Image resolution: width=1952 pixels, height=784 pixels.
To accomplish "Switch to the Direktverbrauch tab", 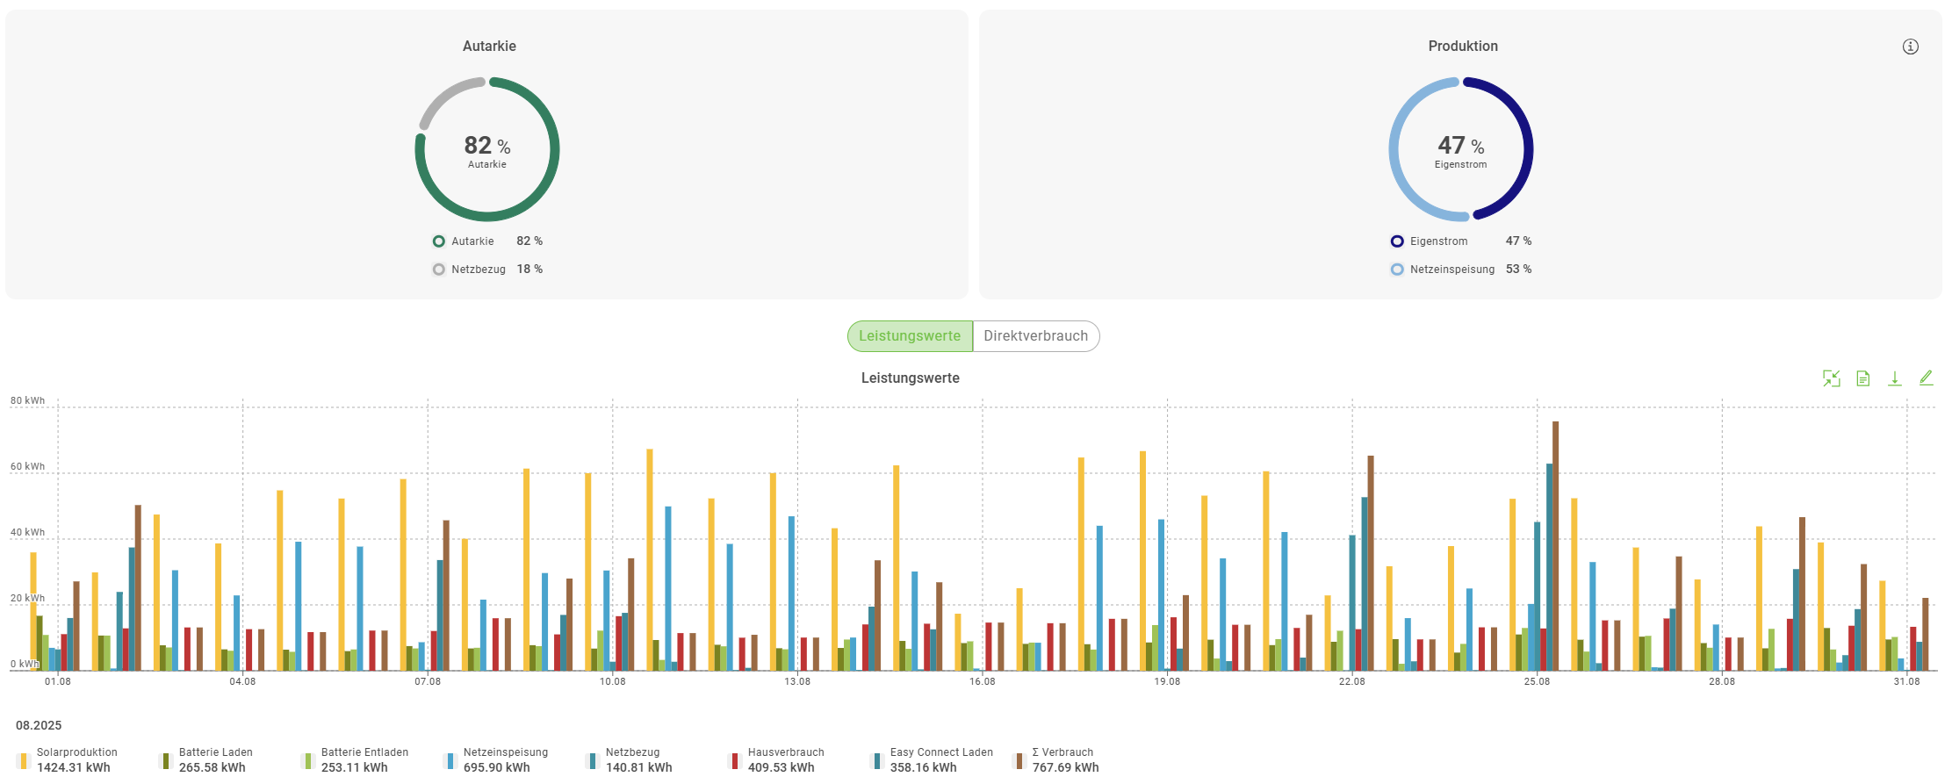I will 1035,336.
